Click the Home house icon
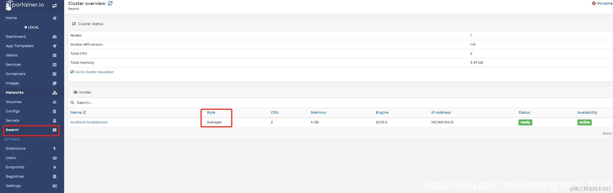613x193 pixels. [x=55, y=18]
